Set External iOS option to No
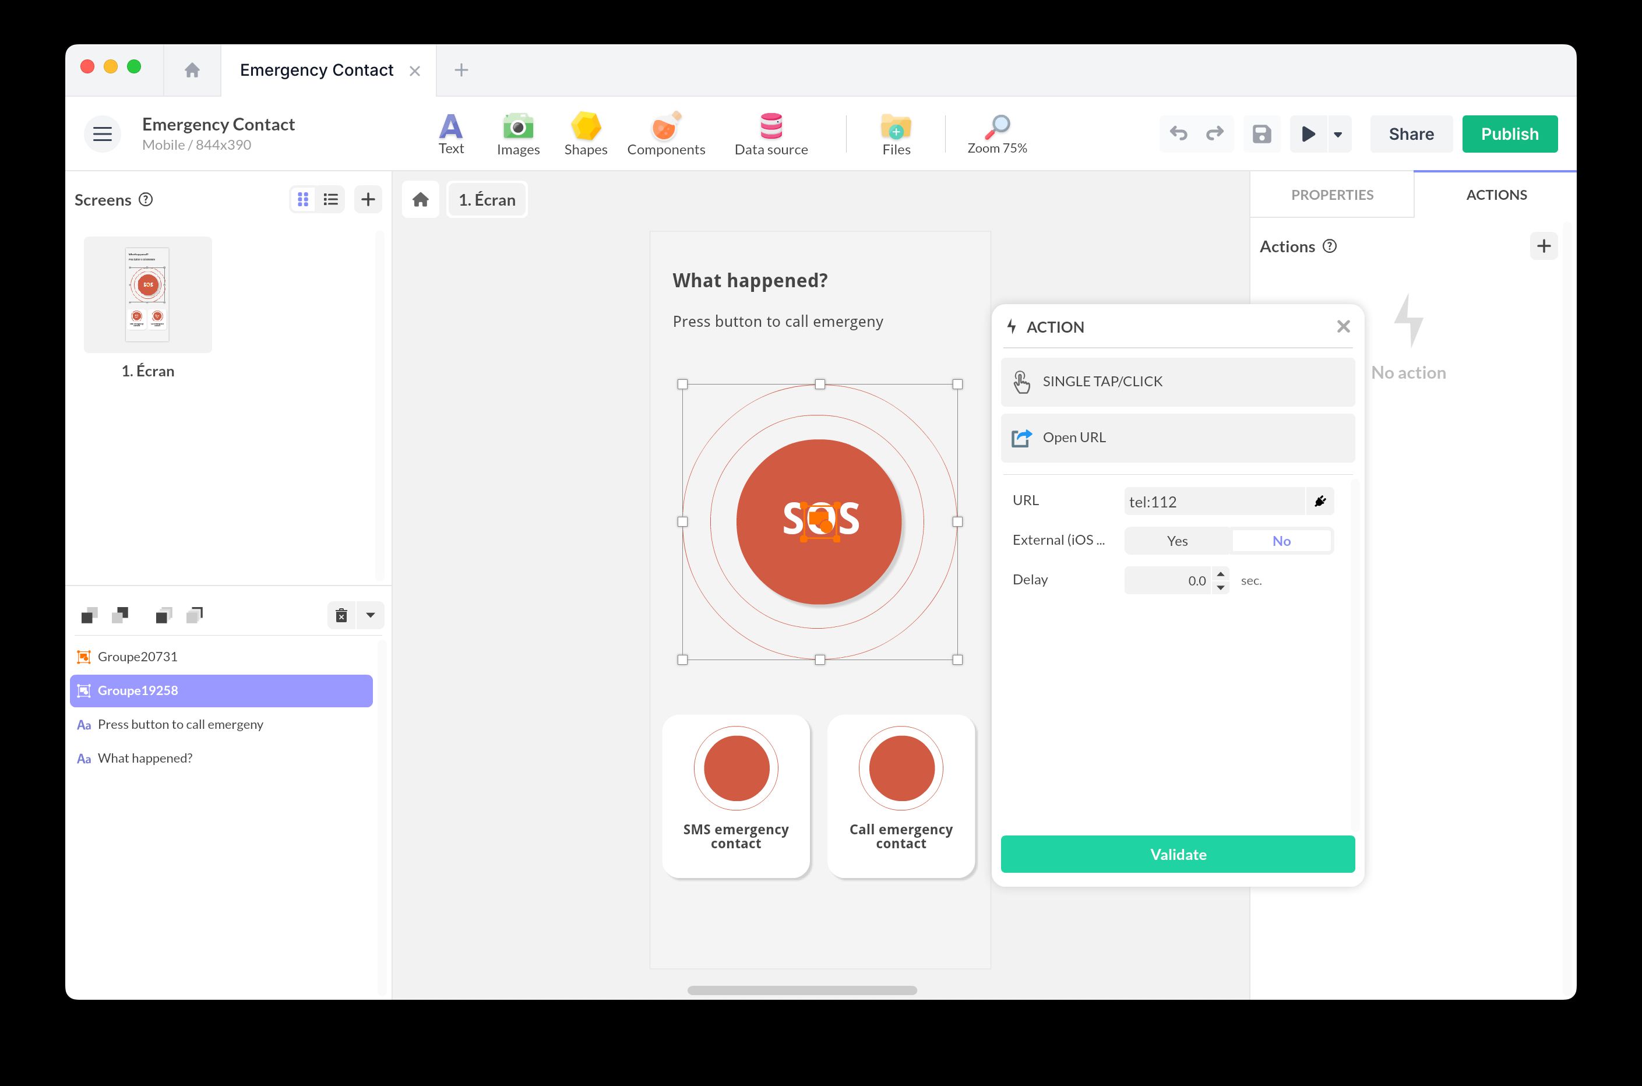 pos(1281,541)
